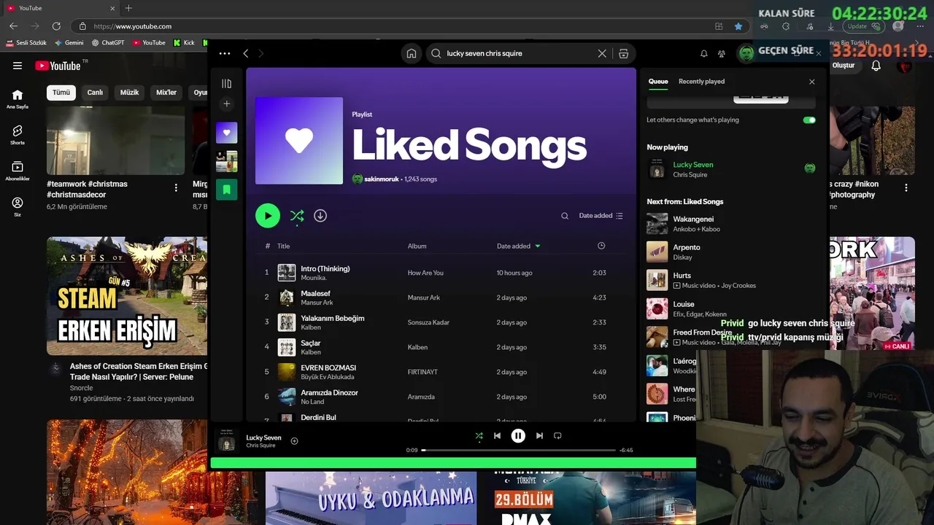This screenshot has height=525, width=934.
Task: Open album How Are You
Action: pyautogui.click(x=425, y=273)
